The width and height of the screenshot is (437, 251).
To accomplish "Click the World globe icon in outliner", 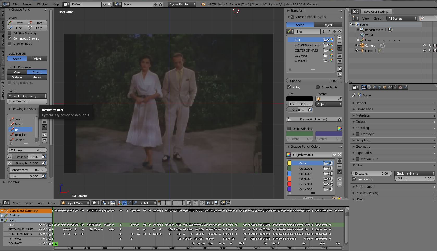I will click(362, 35).
